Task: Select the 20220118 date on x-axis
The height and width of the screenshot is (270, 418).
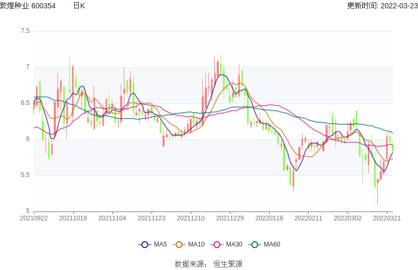Action: [x=269, y=218]
